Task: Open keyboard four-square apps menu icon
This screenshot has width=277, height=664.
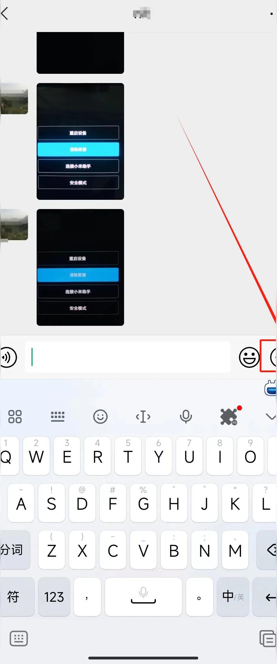Action: pos(15,417)
